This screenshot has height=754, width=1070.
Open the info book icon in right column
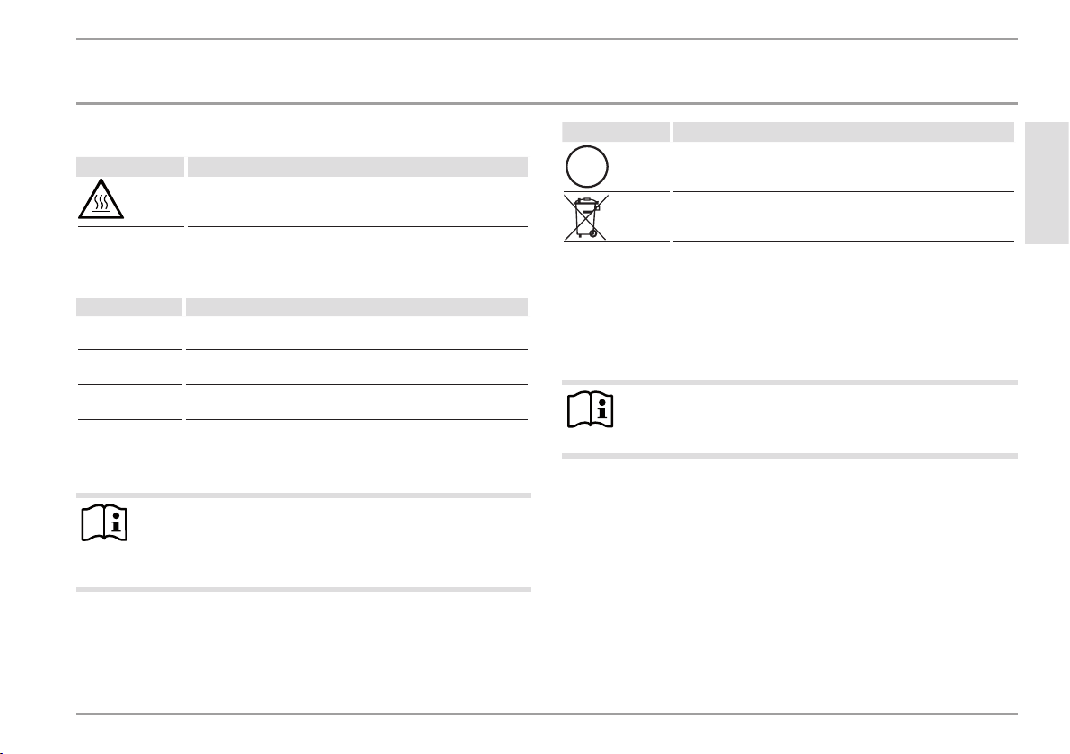click(x=591, y=410)
